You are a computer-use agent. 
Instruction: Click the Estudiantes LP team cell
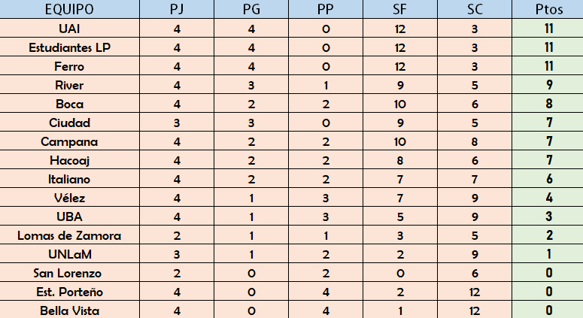click(69, 47)
